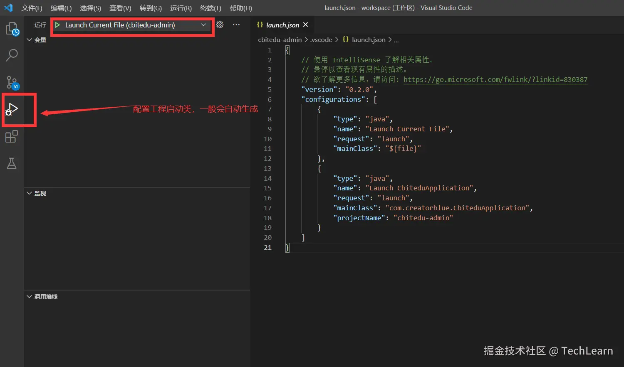Click .vscode folder in the breadcrumb
624x367 pixels.
tap(322, 39)
